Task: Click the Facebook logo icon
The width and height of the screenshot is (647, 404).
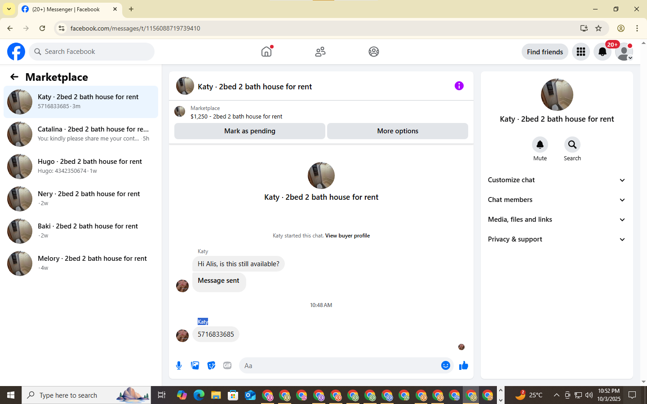Action: coord(16,52)
